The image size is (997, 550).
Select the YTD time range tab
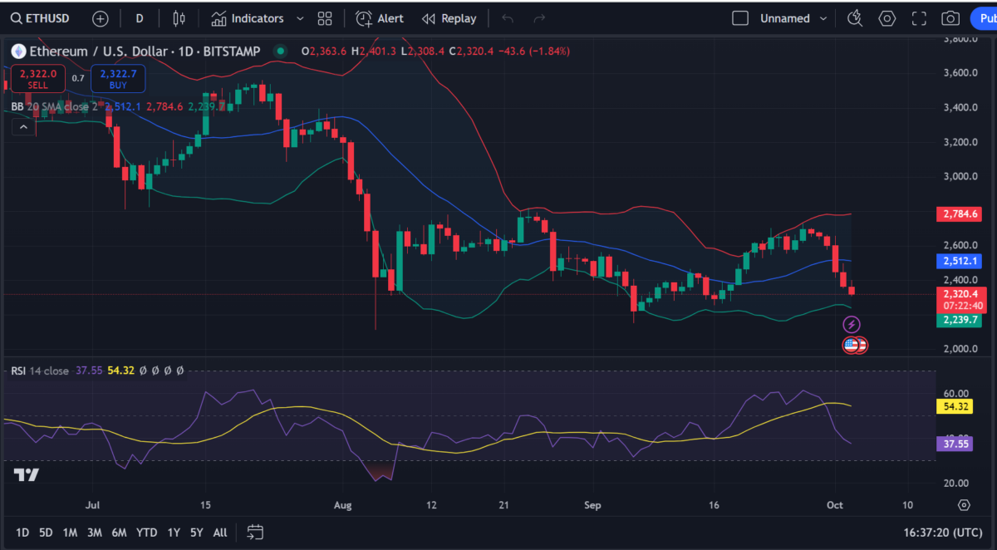tap(147, 532)
